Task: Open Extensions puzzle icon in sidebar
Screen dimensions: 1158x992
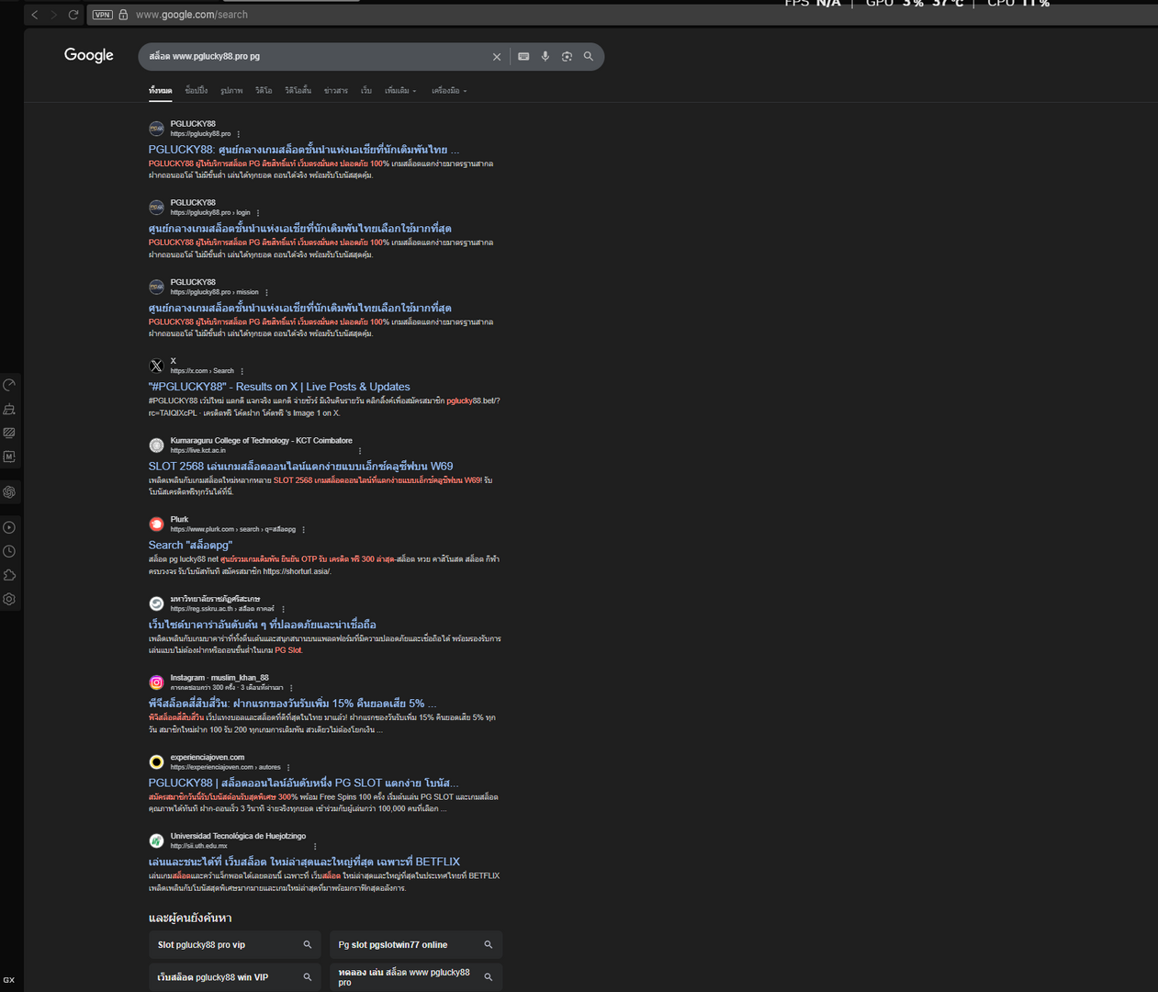Action: pos(9,575)
